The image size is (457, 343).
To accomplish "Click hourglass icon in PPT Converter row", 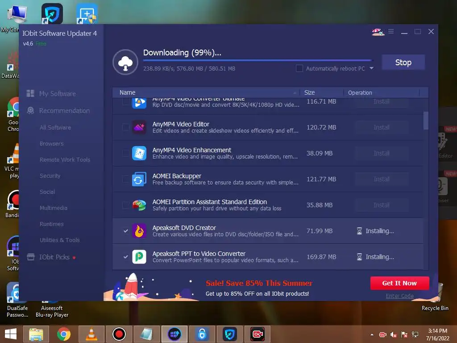I will [x=359, y=257].
